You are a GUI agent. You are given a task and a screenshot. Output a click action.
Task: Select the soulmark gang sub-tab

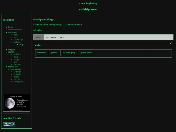69,53
